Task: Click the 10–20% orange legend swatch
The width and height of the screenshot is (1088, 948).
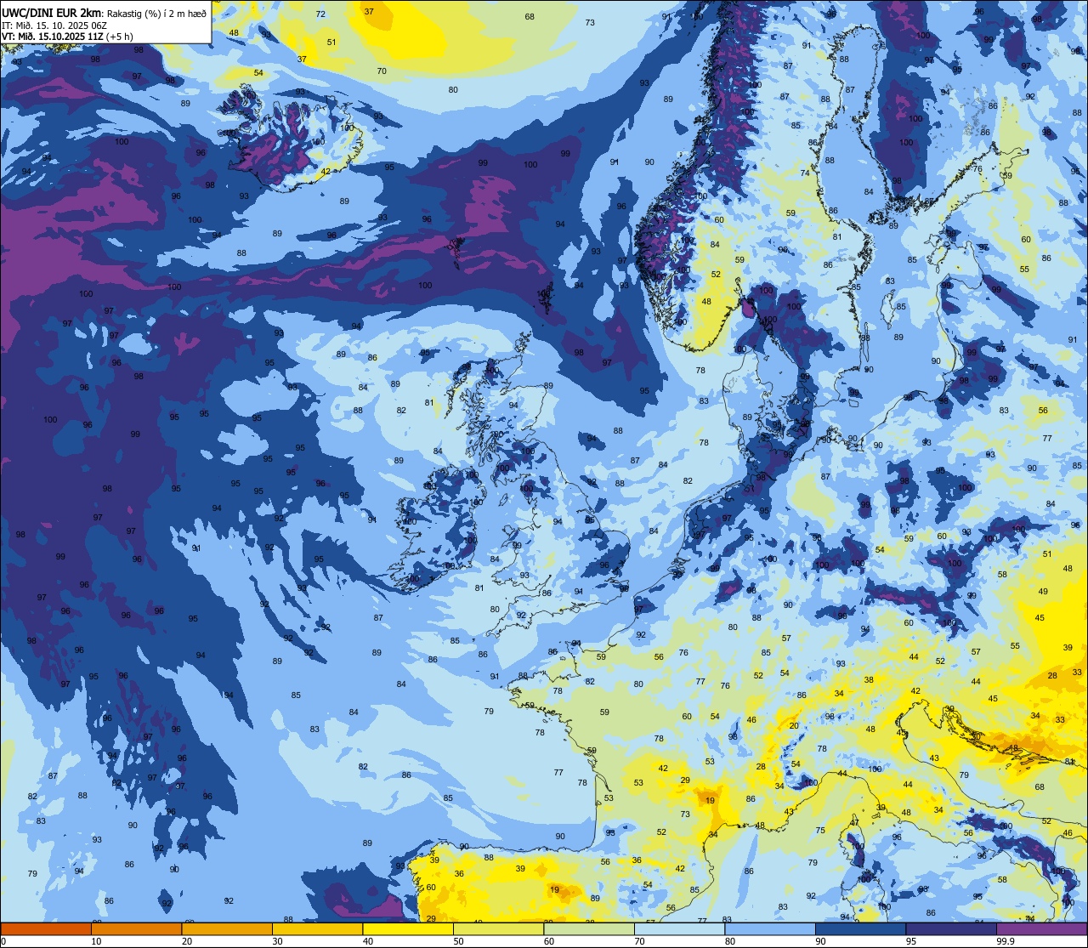Action: (136, 929)
